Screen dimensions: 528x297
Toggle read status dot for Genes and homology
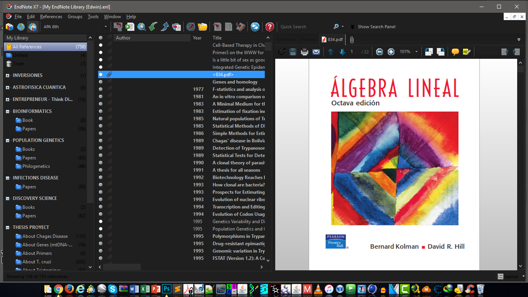click(100, 82)
